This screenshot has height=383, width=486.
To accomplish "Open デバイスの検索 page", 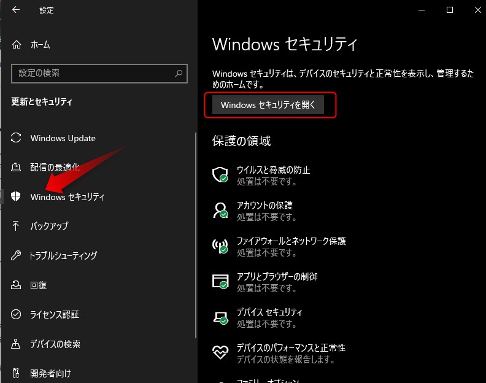I will 55,344.
